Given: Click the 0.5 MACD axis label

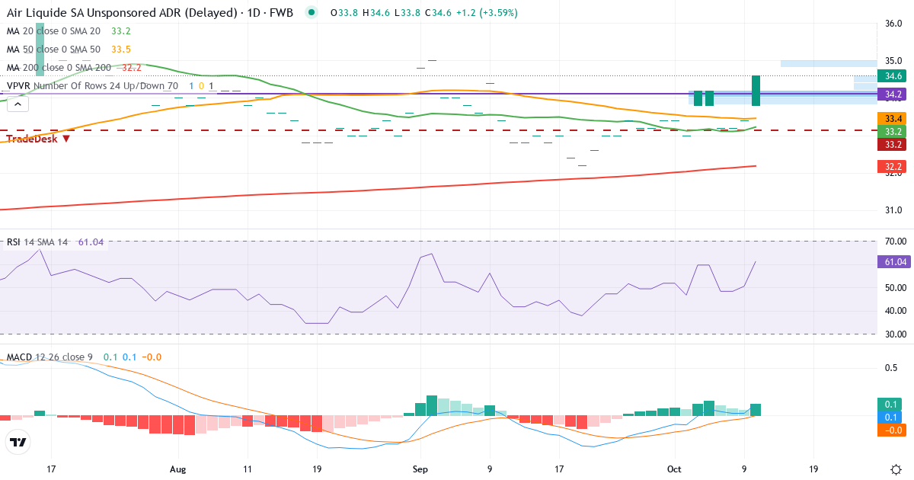Looking at the screenshot, I should coord(890,368).
